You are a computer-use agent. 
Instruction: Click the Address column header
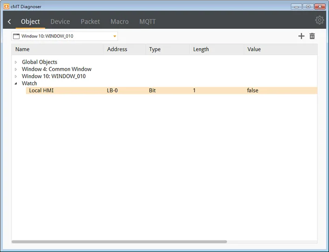(124, 49)
